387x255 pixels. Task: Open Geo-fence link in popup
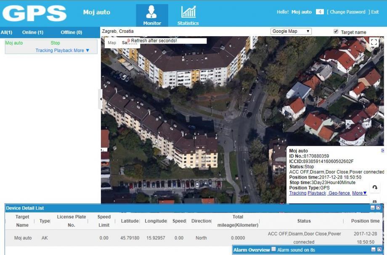click(339, 193)
